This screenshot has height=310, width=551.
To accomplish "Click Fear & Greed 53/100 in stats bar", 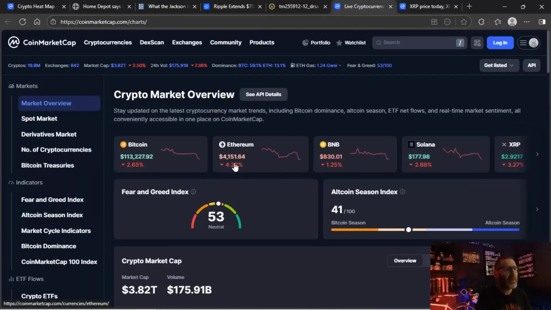I will (369, 65).
